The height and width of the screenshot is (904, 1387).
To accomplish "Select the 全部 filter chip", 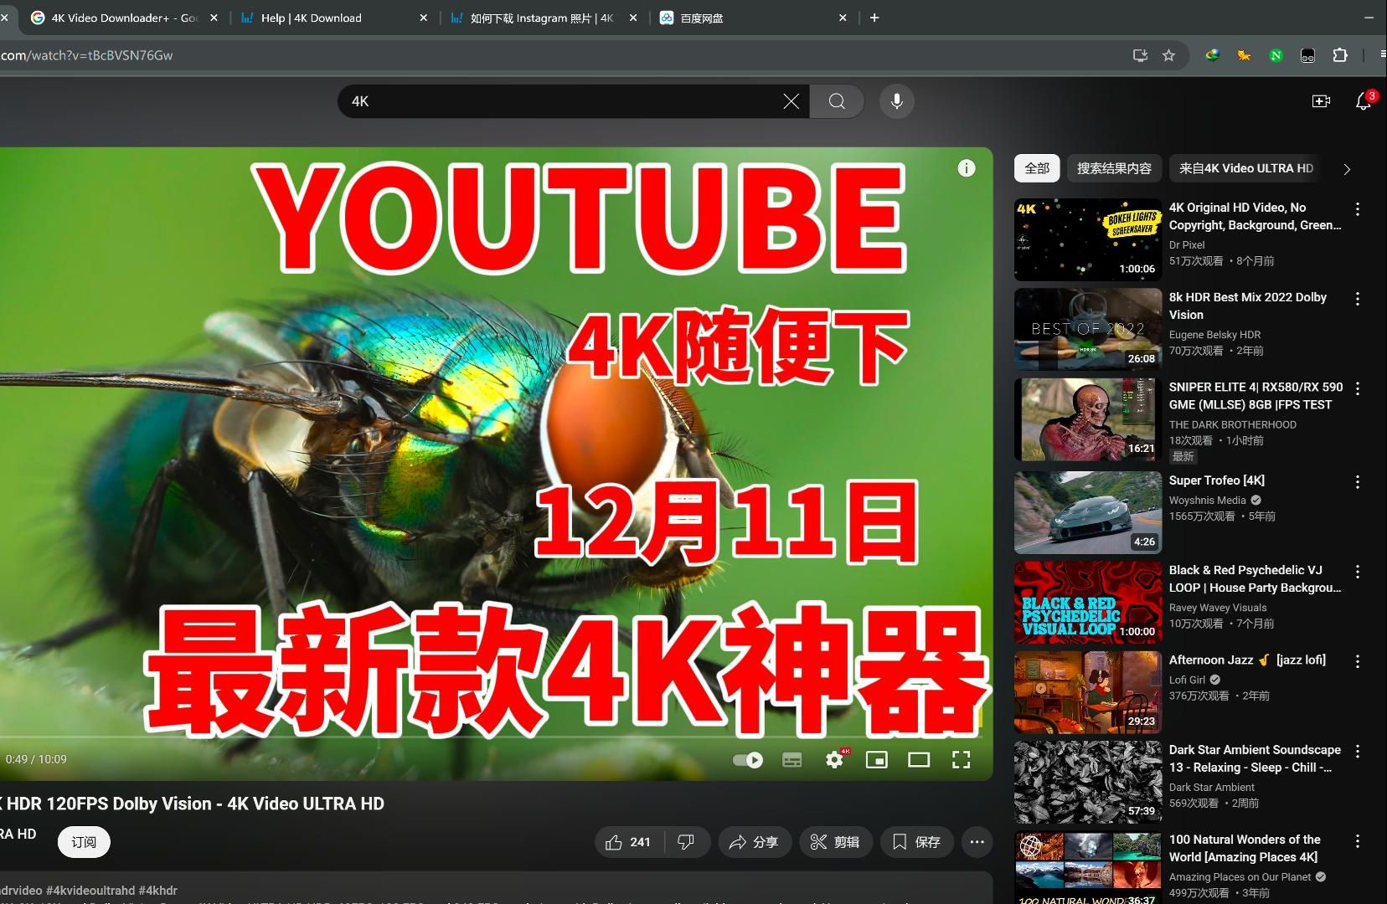I will pos(1037,168).
